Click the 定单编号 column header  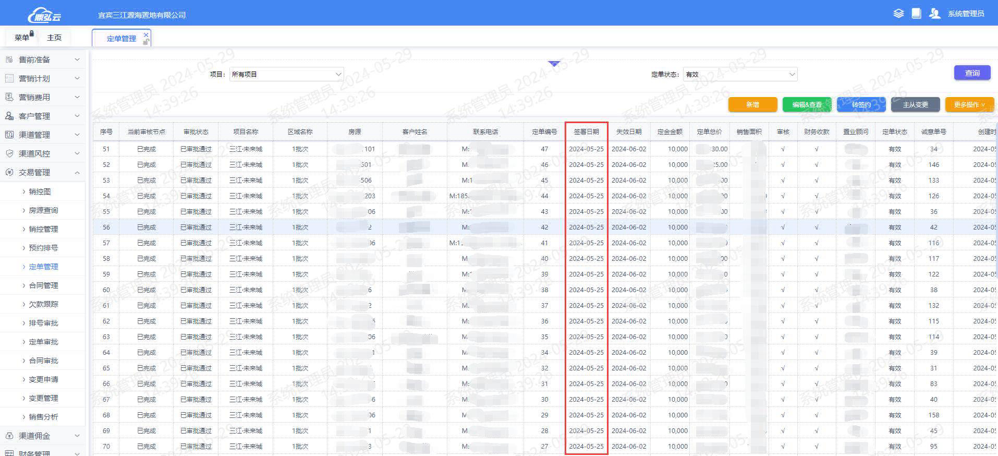point(544,132)
